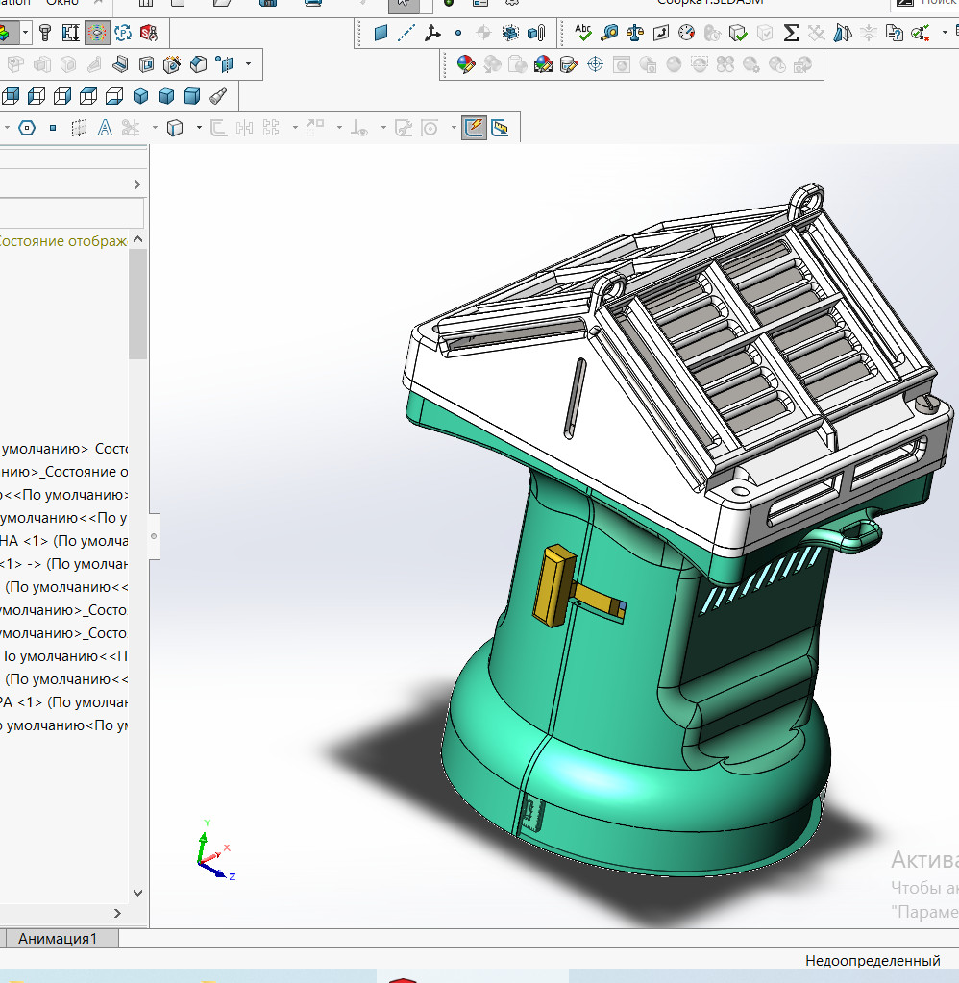The width and height of the screenshot is (959, 983).
Task: Toggle the highlighted zebra-stripes display button
Action: point(97,34)
